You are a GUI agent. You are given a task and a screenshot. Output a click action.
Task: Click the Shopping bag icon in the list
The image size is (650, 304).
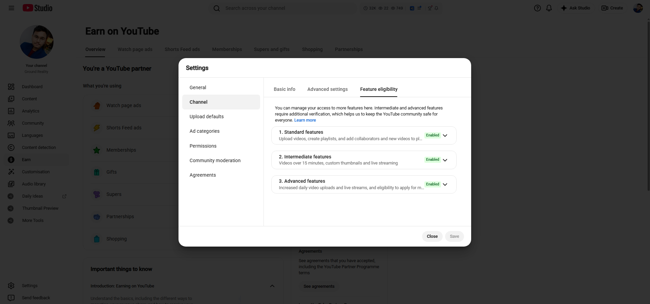pyautogui.click(x=97, y=239)
